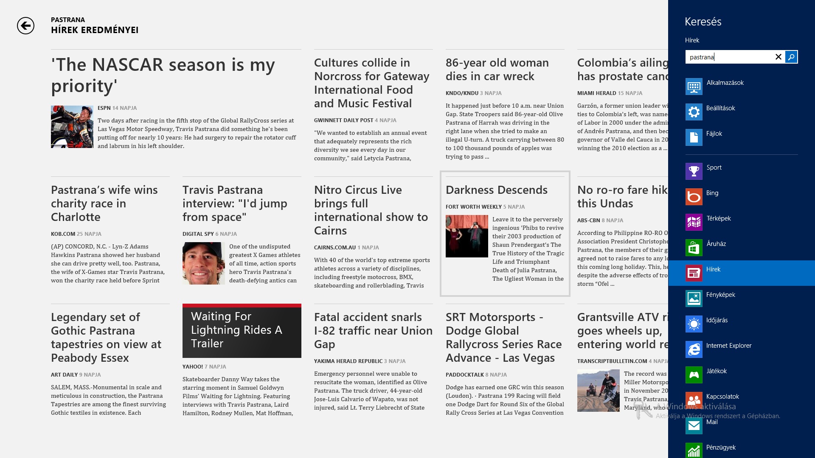Open Pastrana's wife wins charity race article

point(104,204)
